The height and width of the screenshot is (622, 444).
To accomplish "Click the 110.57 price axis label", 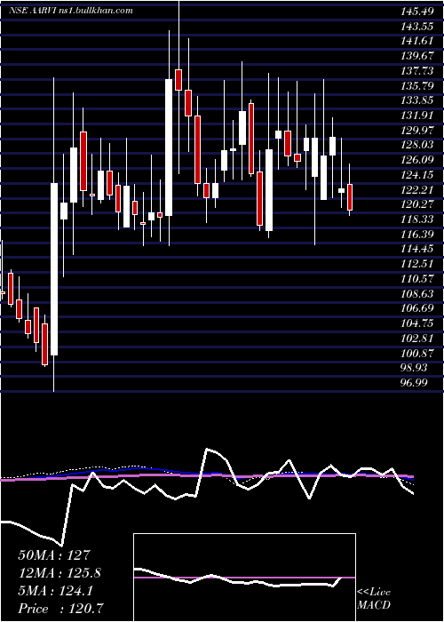I will pyautogui.click(x=416, y=279).
